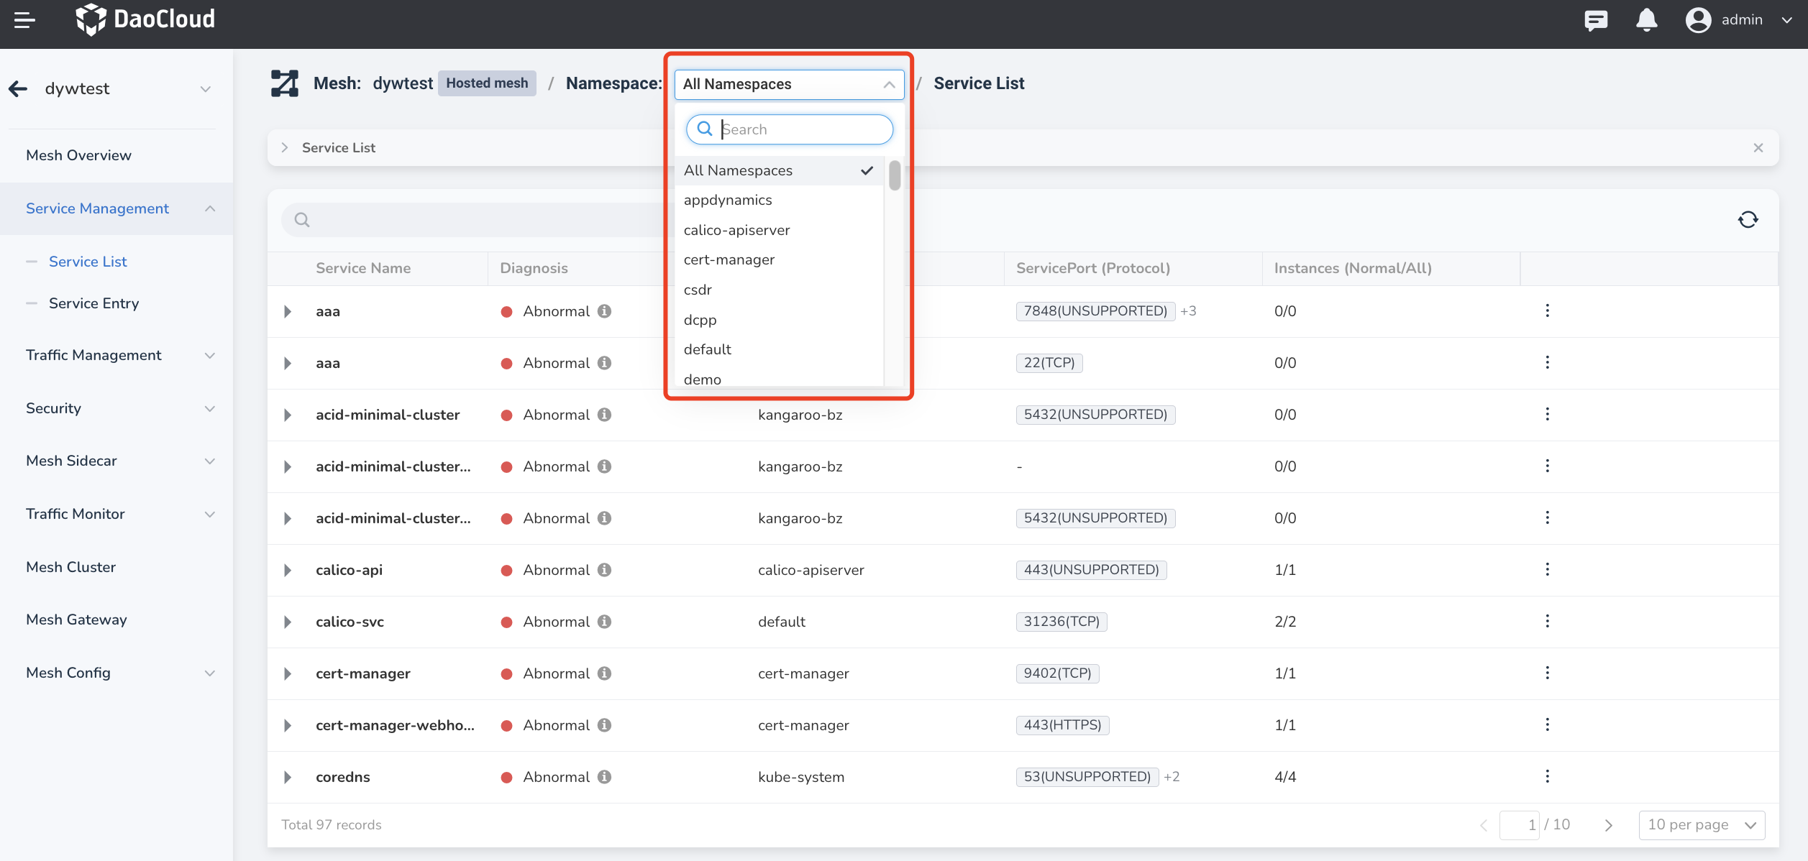Open more actions for acid-minimal-cluster row
This screenshot has height=861, width=1808.
tap(1548, 415)
